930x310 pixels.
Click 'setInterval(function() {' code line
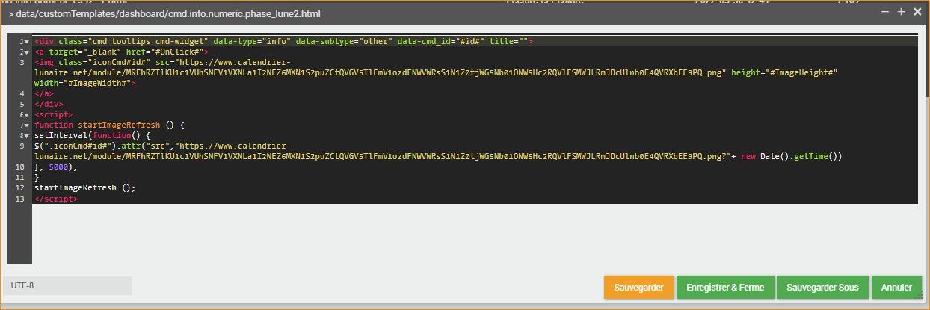[93, 136]
